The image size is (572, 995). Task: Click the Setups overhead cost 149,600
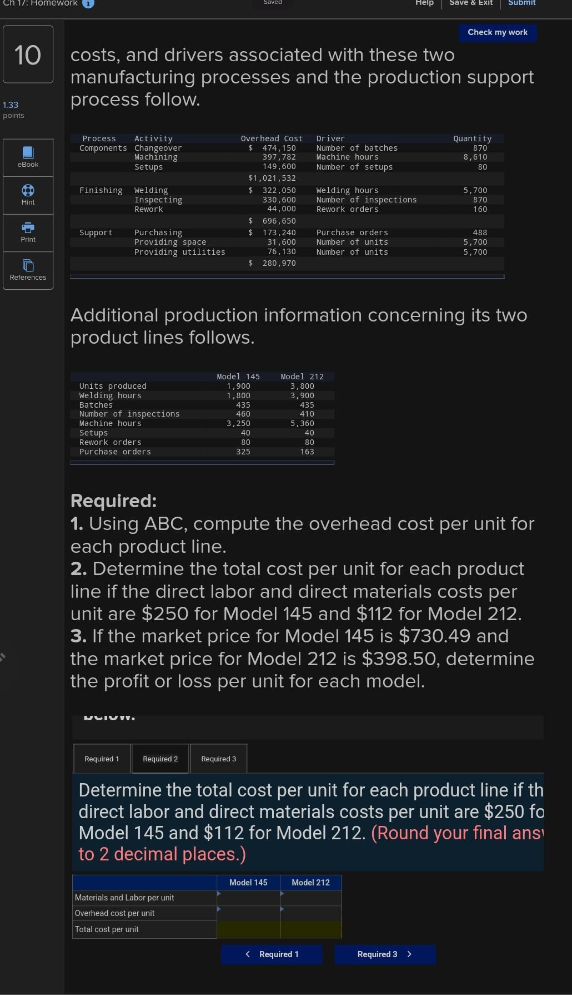pyautogui.click(x=279, y=167)
